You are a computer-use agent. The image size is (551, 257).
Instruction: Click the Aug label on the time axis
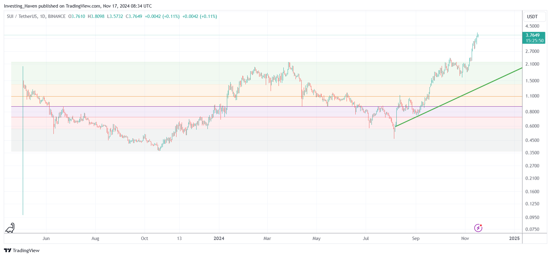click(95, 238)
